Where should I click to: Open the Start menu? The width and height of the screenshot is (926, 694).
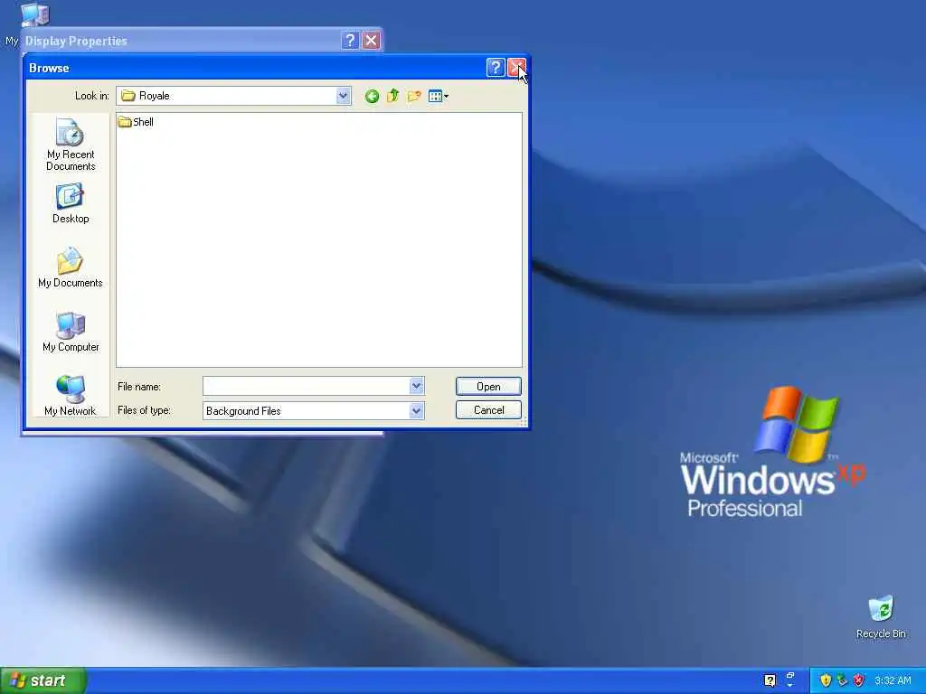pos(43,680)
